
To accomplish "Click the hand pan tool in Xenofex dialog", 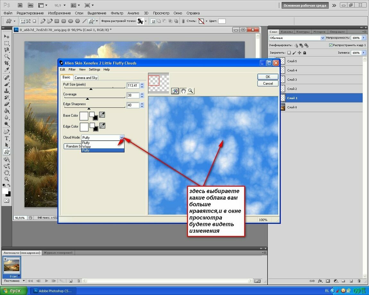I will pos(183,91).
